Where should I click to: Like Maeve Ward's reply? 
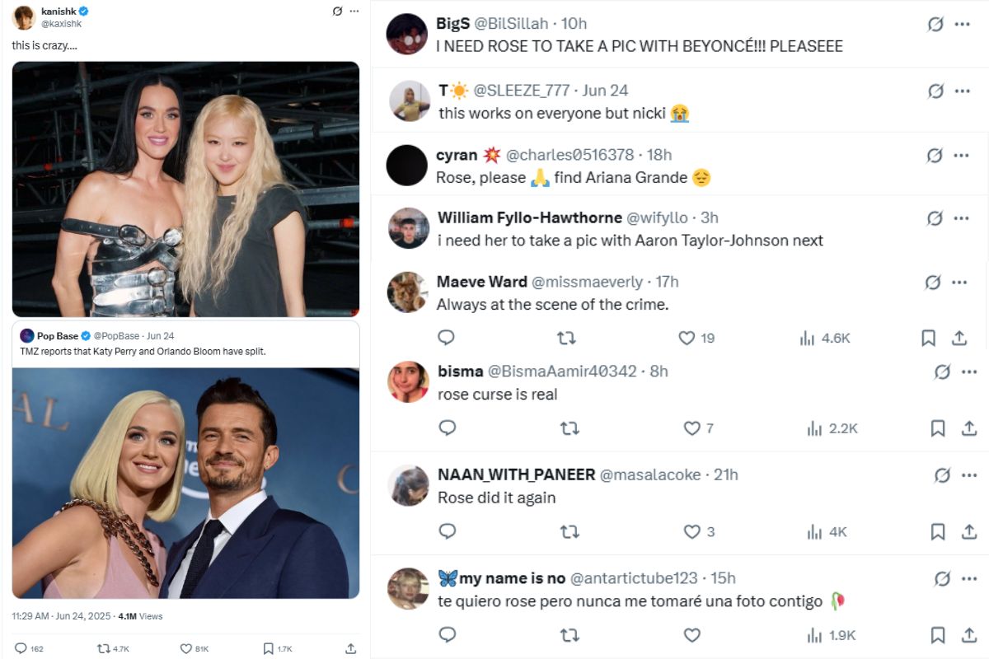tap(687, 338)
